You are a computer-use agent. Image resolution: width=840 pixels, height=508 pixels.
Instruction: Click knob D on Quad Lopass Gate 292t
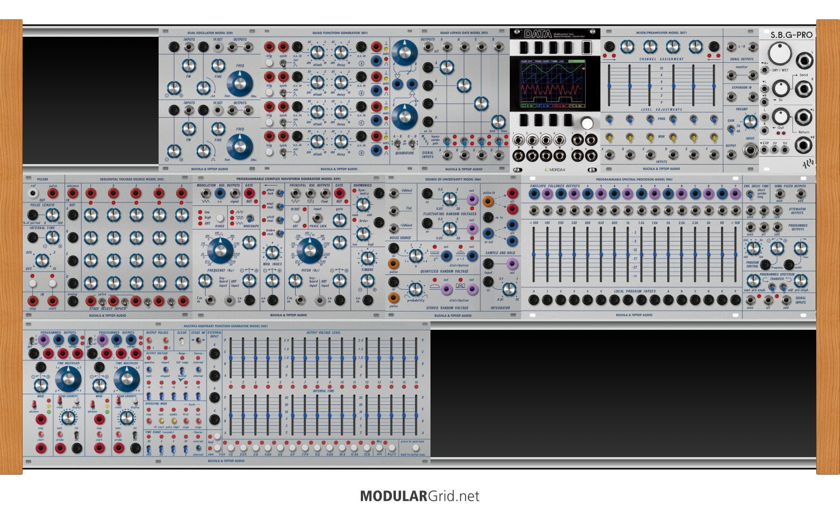click(x=498, y=122)
